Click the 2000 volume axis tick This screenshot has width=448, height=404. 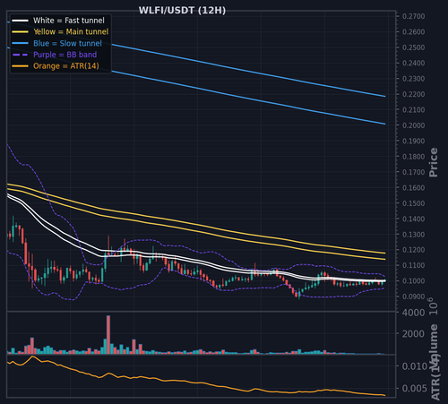413,334
